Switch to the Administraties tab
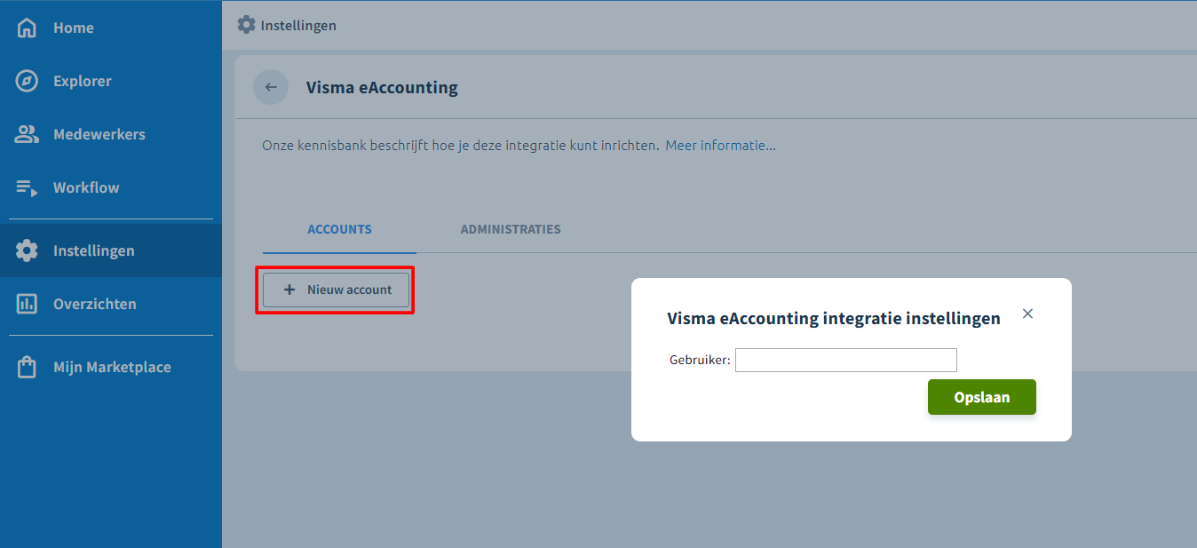Screen dimensions: 1197x548 [511, 229]
